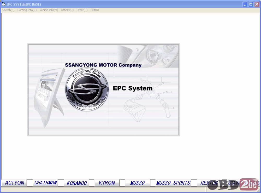Open the Order(R) menu

[x=82, y=10]
